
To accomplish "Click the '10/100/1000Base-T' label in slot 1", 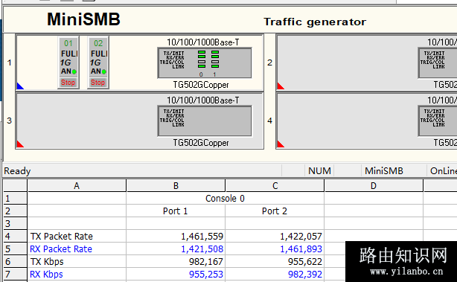I will pyautogui.click(x=203, y=42).
